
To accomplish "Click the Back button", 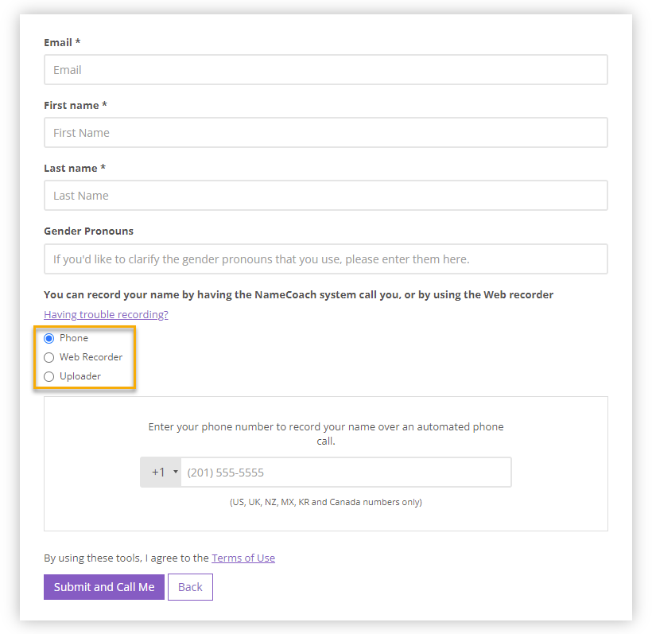I will pyautogui.click(x=190, y=587).
